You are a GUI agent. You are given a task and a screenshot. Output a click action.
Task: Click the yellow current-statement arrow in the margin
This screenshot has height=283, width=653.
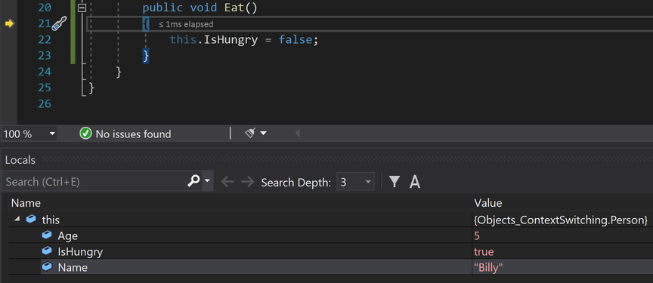click(9, 23)
